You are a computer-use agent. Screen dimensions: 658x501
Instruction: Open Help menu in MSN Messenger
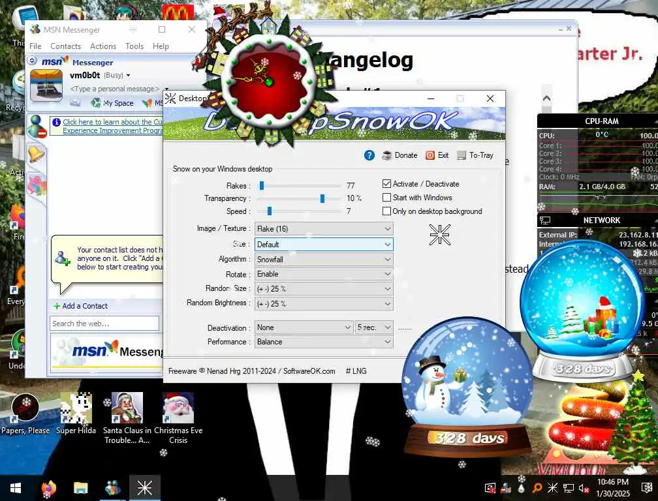161,46
